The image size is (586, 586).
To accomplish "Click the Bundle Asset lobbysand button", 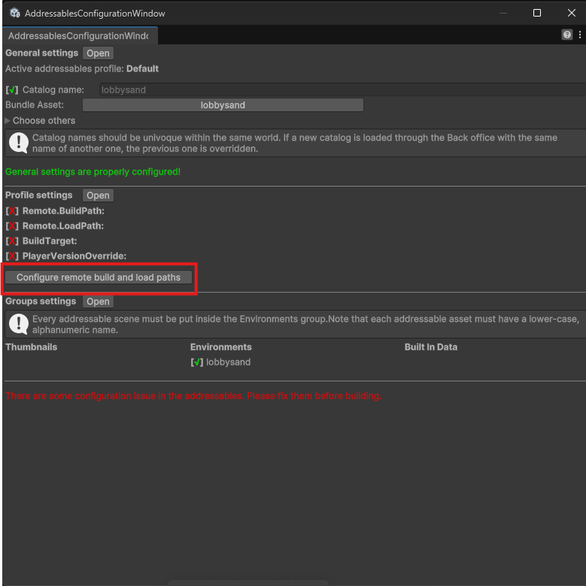I will (x=223, y=105).
